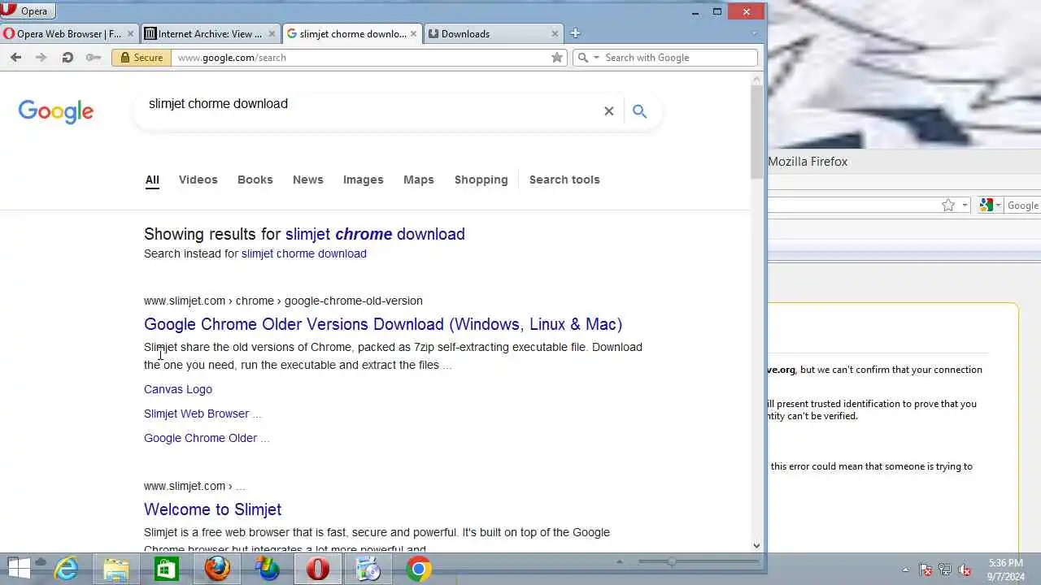Select the Maps results filter
The image size is (1041, 585).
(419, 180)
